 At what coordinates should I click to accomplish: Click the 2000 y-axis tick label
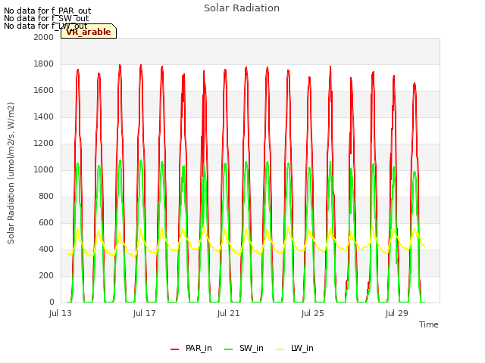click(44, 37)
